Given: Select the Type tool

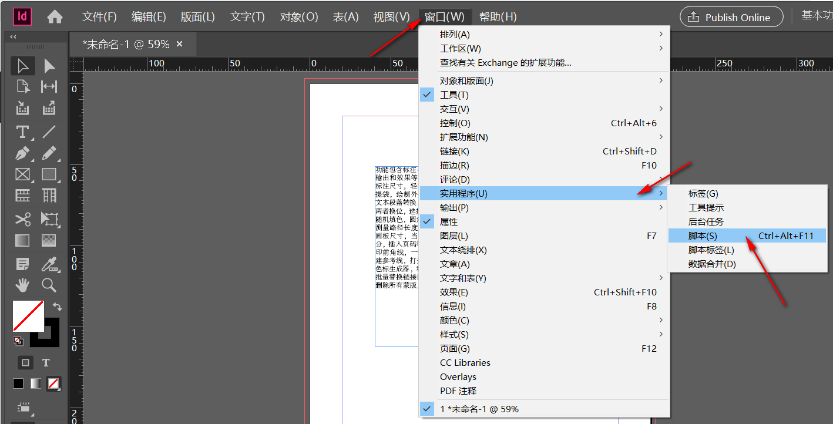Looking at the screenshot, I should 22,132.
